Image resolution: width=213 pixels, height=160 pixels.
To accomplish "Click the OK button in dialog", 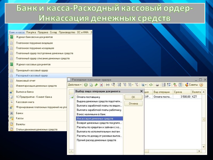I will point(133,97).
